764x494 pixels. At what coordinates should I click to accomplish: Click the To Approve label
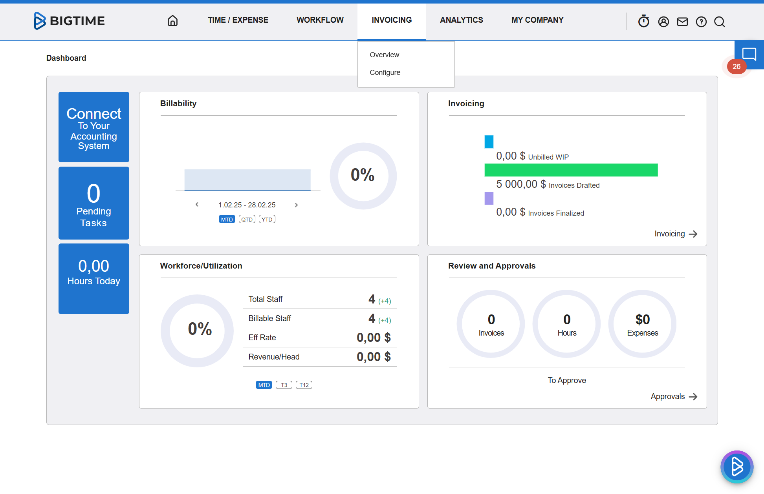pos(567,380)
